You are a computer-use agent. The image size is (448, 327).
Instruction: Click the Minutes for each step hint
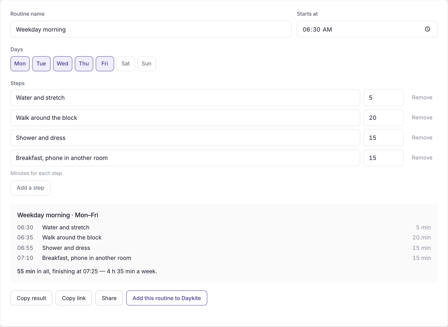pos(37,173)
